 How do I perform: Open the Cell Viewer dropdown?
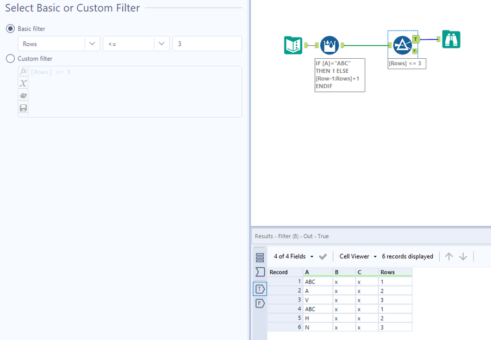(x=358, y=256)
